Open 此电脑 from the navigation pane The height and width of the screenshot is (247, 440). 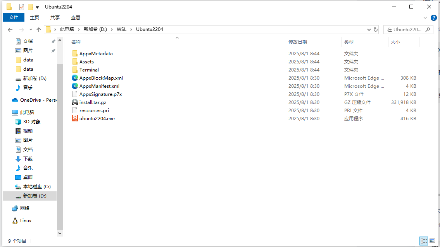click(x=27, y=112)
